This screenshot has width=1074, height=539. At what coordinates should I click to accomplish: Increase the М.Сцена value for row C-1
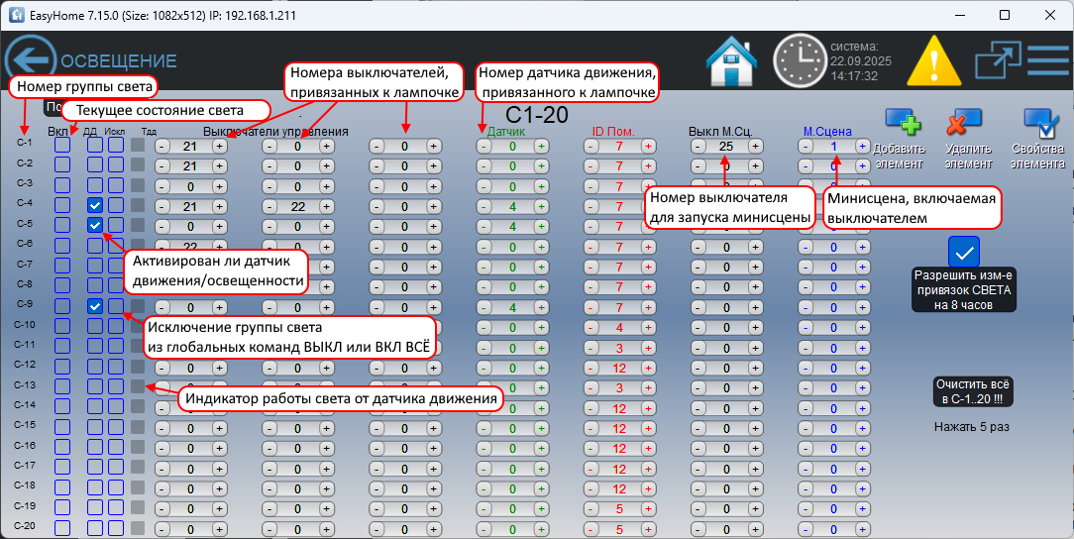pyautogui.click(x=862, y=146)
